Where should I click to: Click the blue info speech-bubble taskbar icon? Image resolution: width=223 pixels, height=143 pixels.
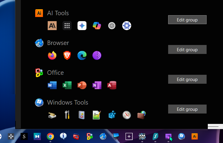point(63,136)
